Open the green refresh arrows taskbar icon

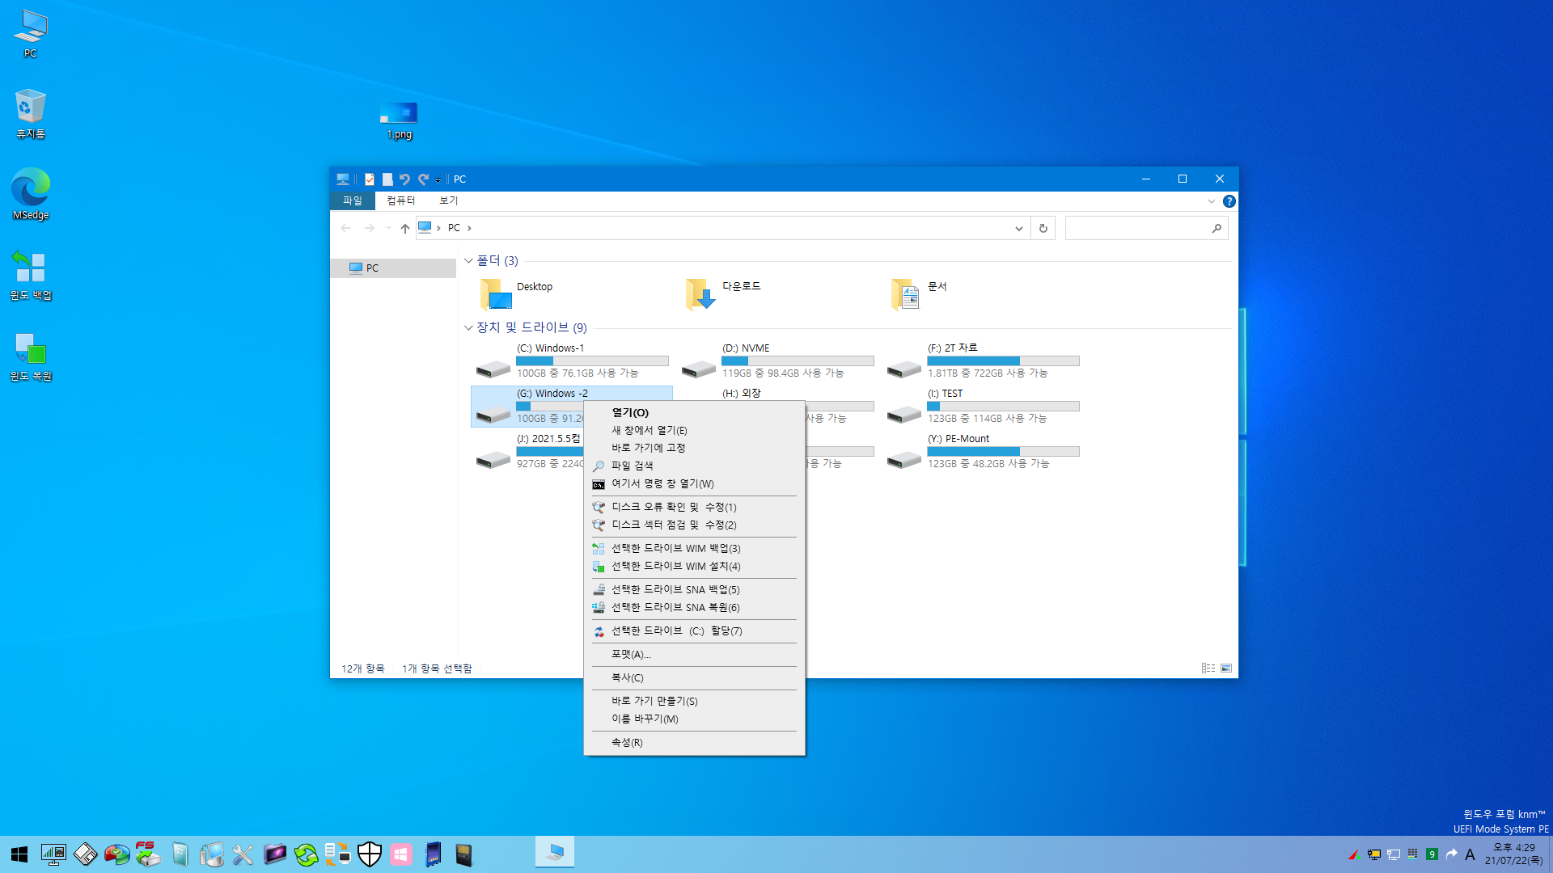[306, 854]
